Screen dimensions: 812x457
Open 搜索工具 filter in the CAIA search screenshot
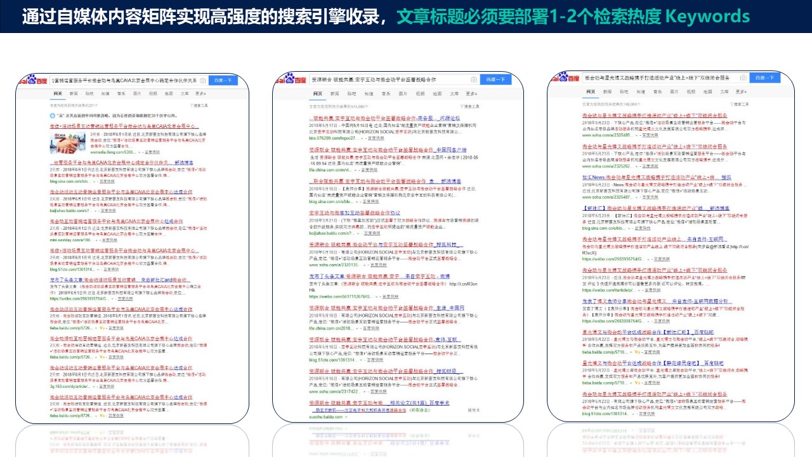(199, 105)
